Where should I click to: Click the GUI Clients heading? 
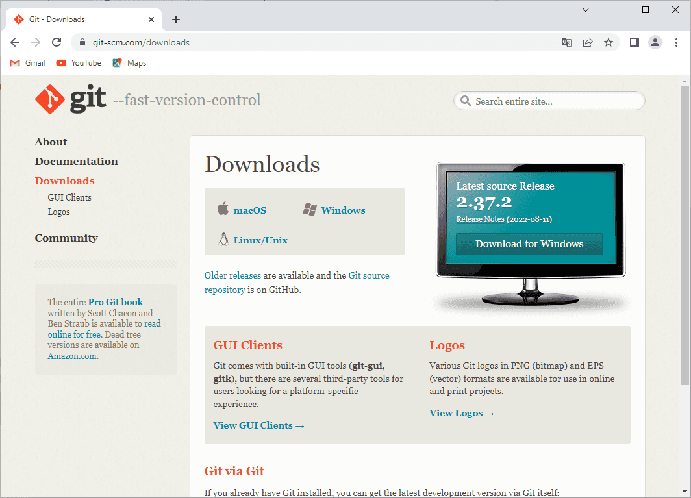pyautogui.click(x=247, y=345)
